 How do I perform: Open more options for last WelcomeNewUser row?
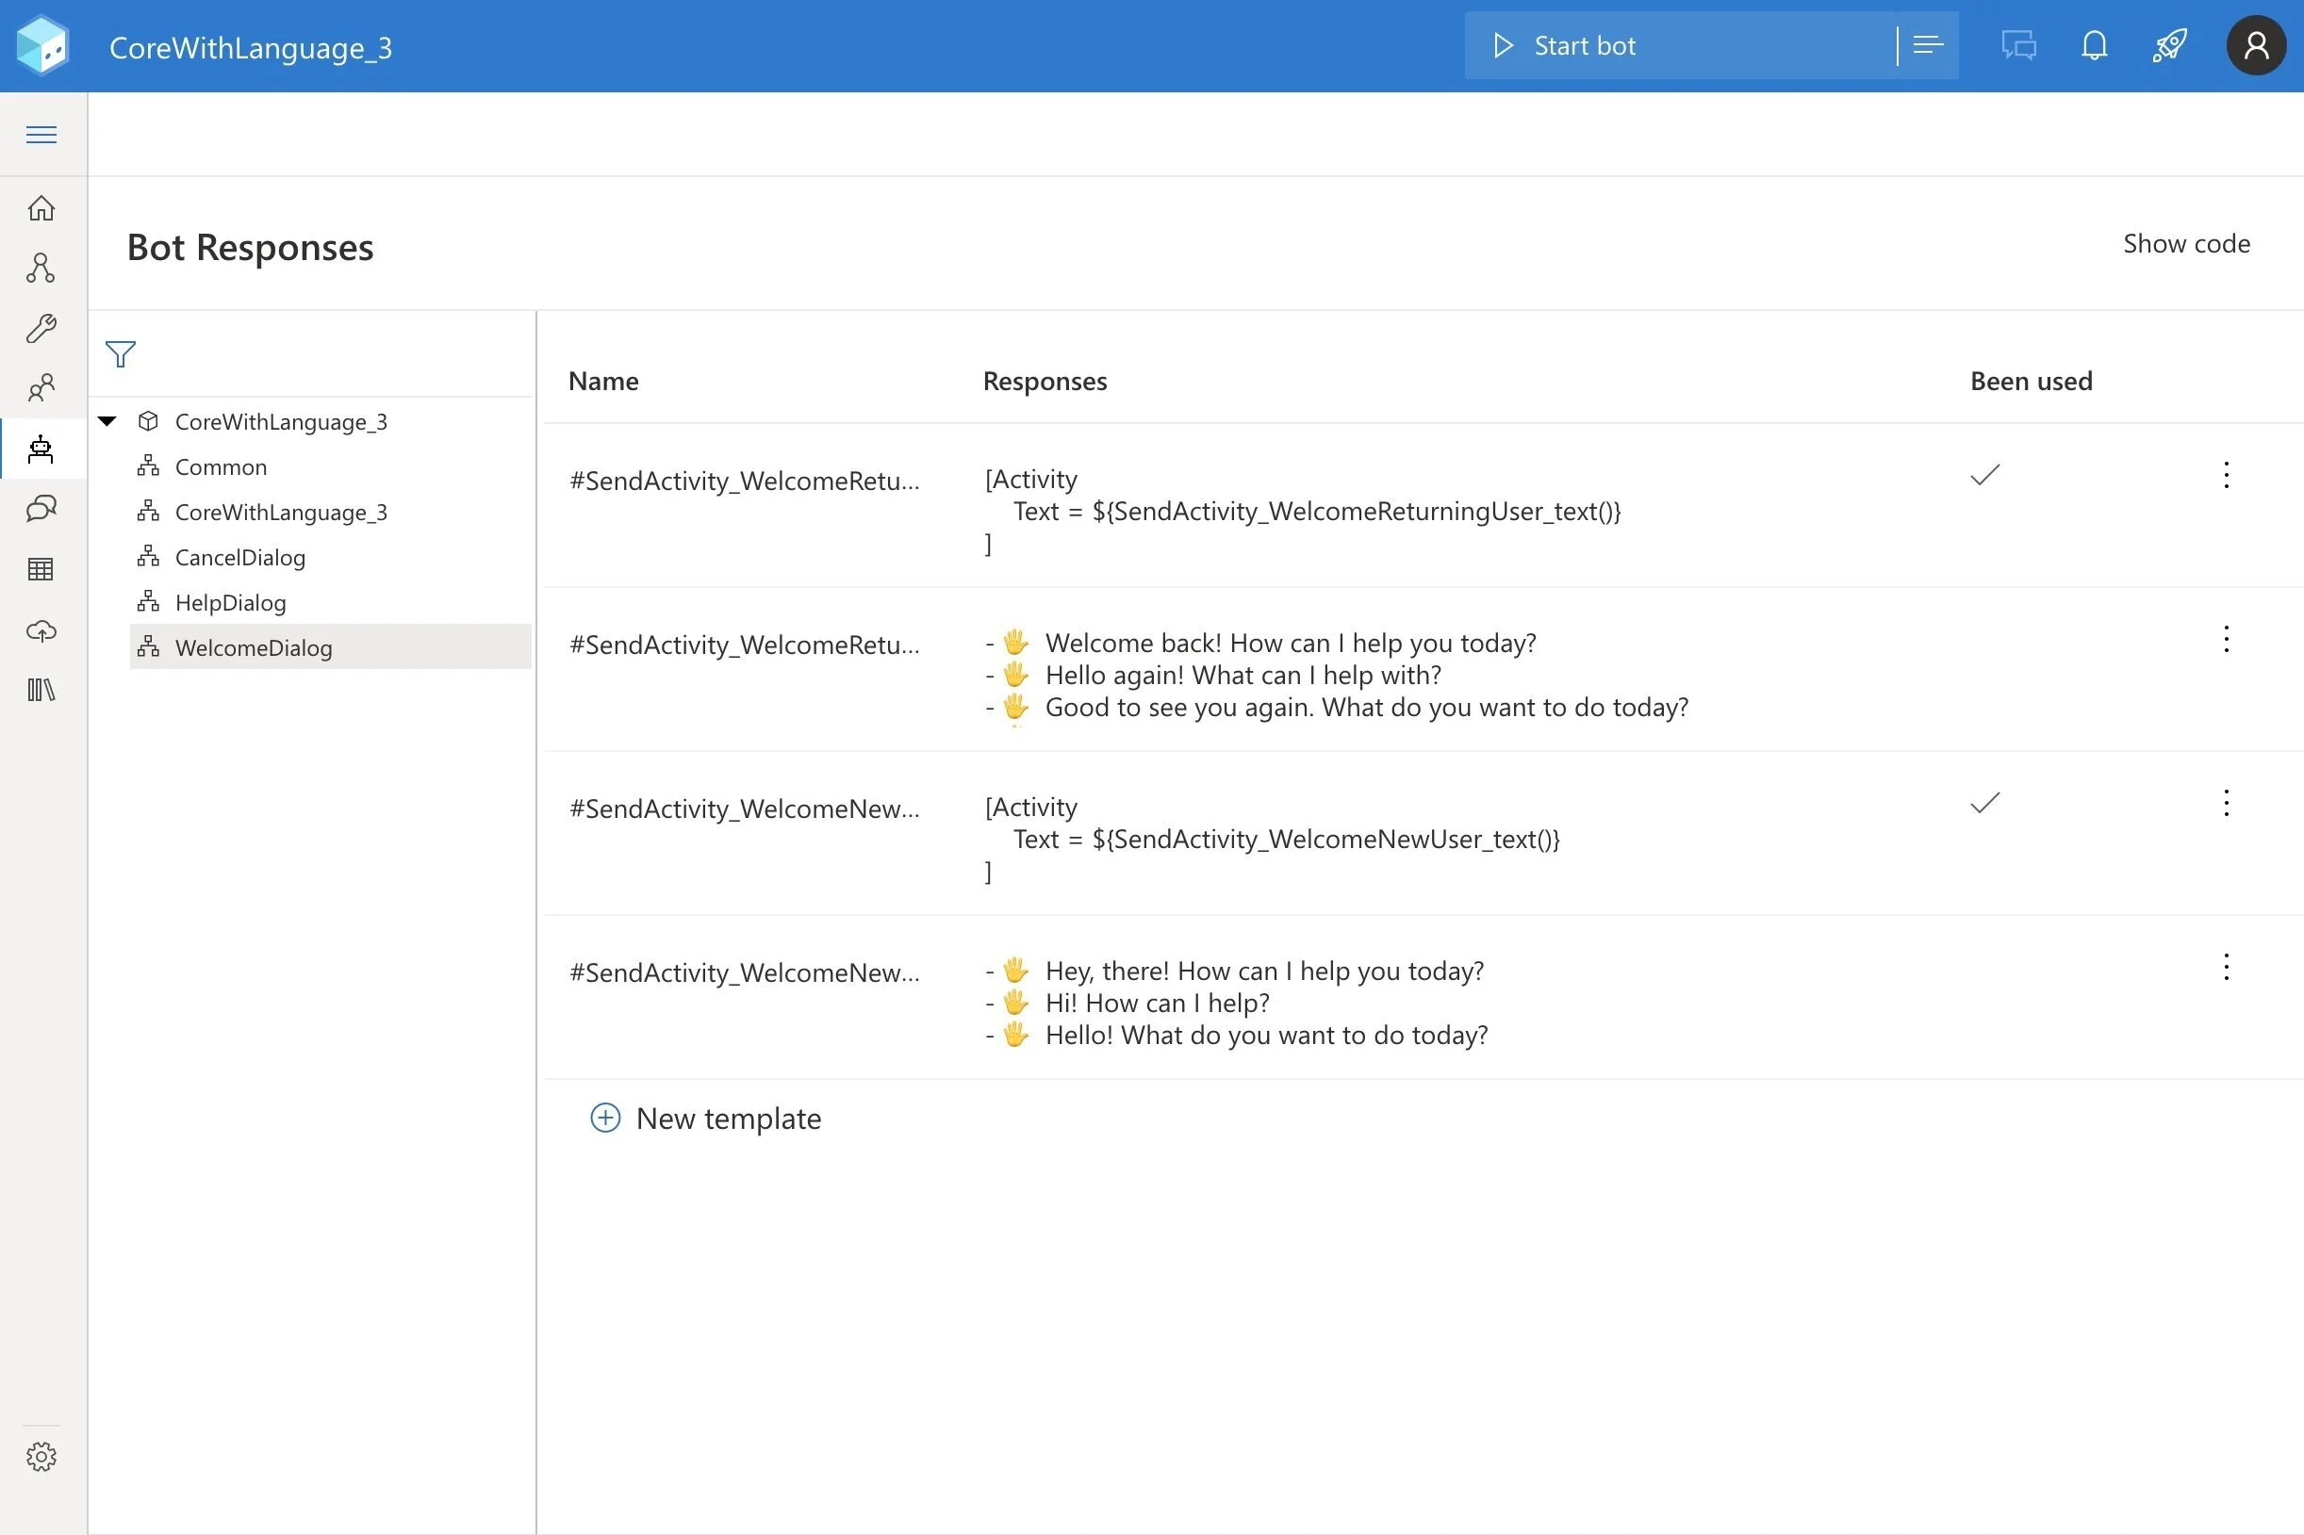tap(2226, 967)
